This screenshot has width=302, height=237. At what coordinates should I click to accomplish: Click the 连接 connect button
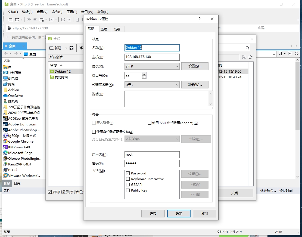153,214
